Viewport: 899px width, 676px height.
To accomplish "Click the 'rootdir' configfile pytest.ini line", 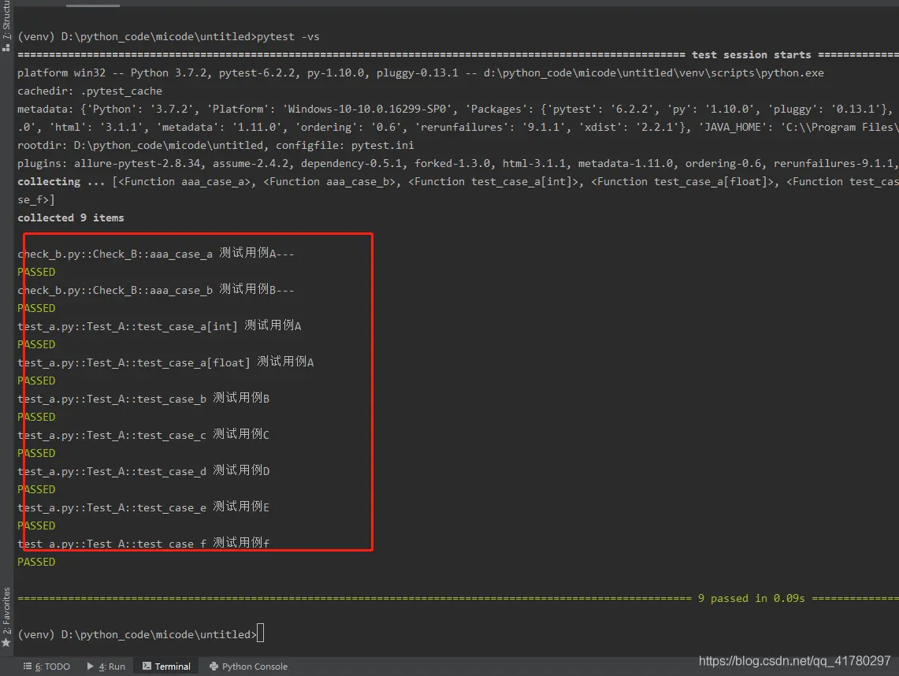I will click(216, 146).
